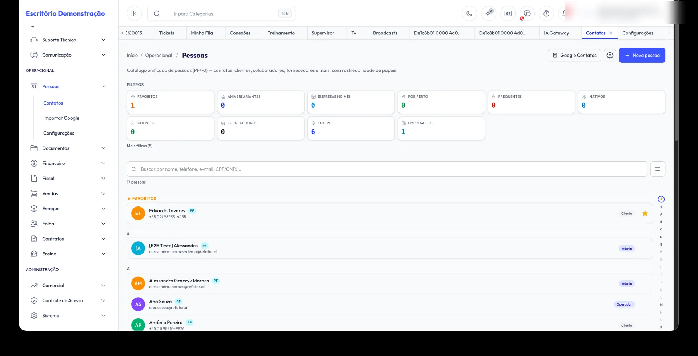Screen dimensions: 698x356
Task: Open Contatos sidebar sub-item
Action: tap(53, 103)
